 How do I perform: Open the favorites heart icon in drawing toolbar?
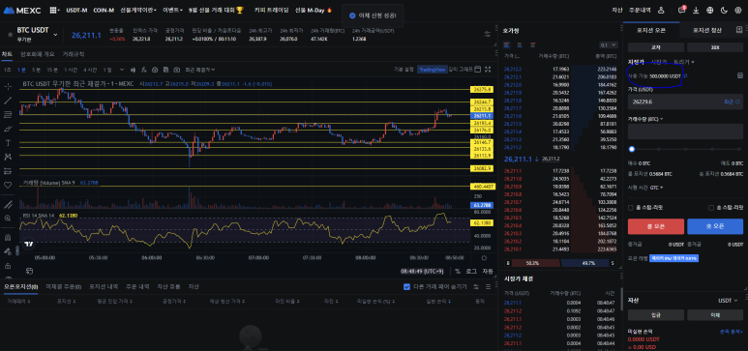[x=8, y=185]
